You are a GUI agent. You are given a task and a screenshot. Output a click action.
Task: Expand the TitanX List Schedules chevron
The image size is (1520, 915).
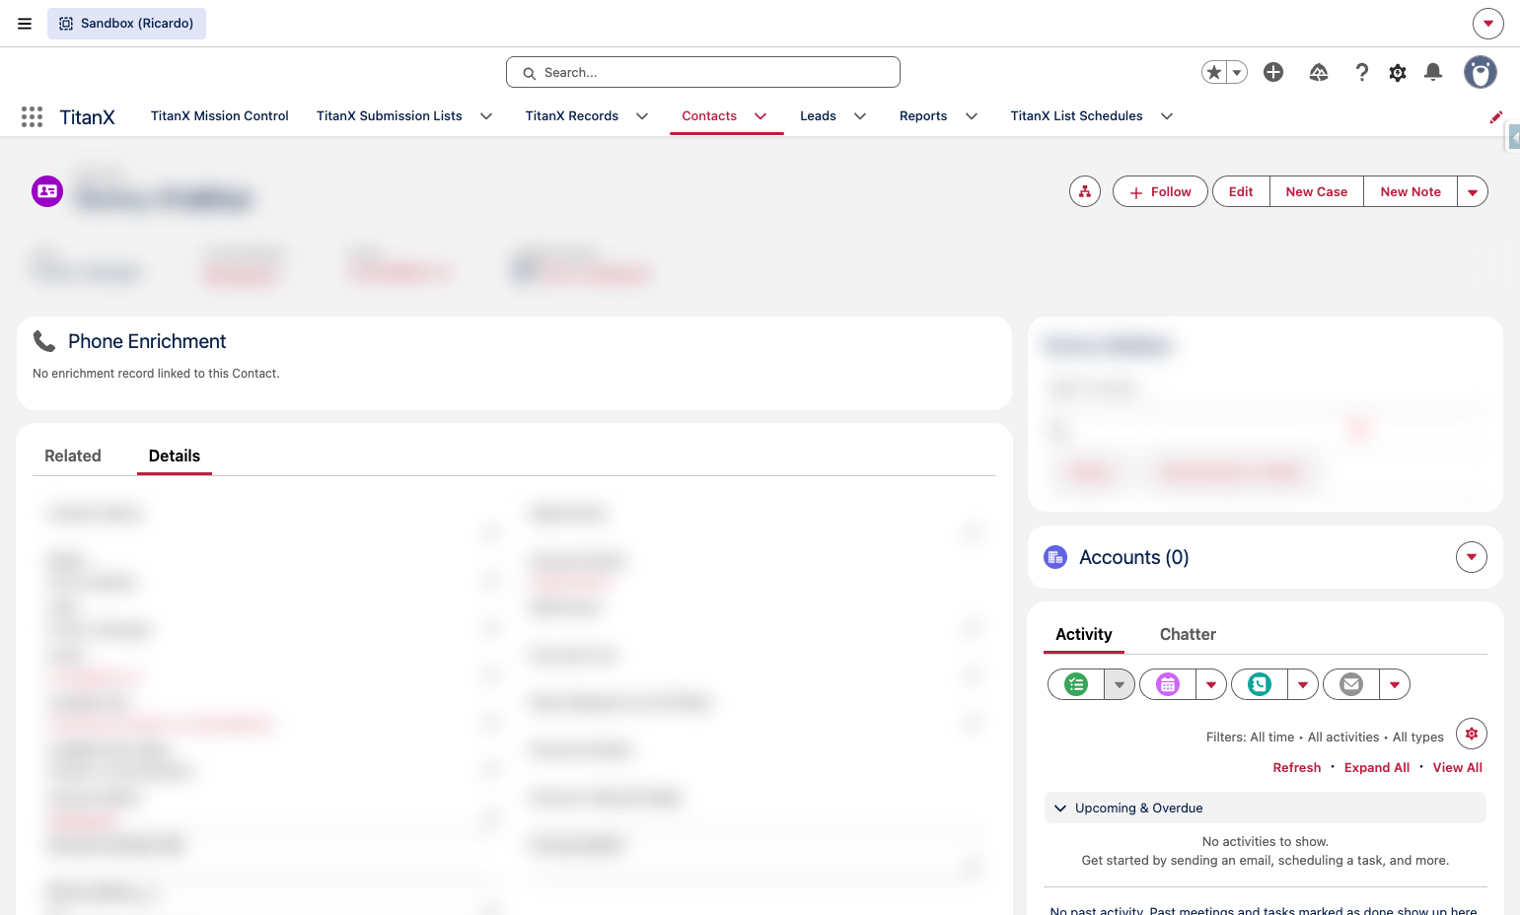coord(1167,116)
